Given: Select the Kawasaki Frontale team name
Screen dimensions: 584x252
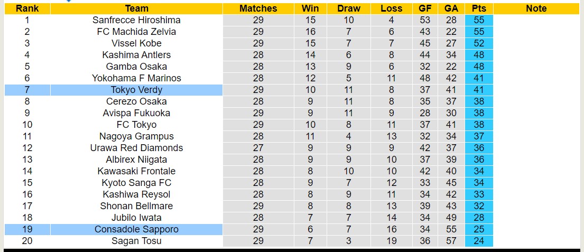Looking at the screenshot, I should 136,171.
